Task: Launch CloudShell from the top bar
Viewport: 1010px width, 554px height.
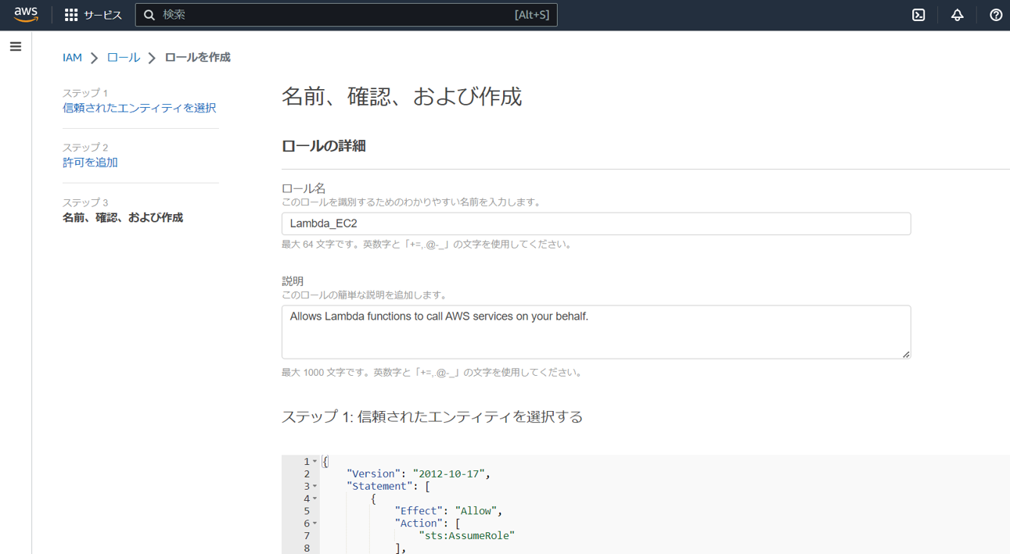Action: [918, 15]
